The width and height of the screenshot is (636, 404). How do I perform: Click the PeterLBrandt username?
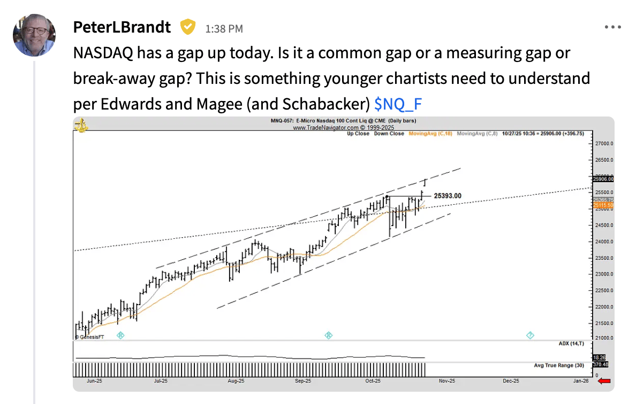(x=122, y=27)
